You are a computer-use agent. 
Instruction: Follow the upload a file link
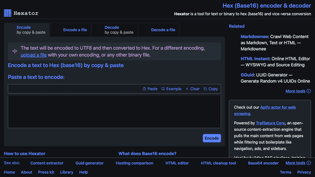pos(33,55)
